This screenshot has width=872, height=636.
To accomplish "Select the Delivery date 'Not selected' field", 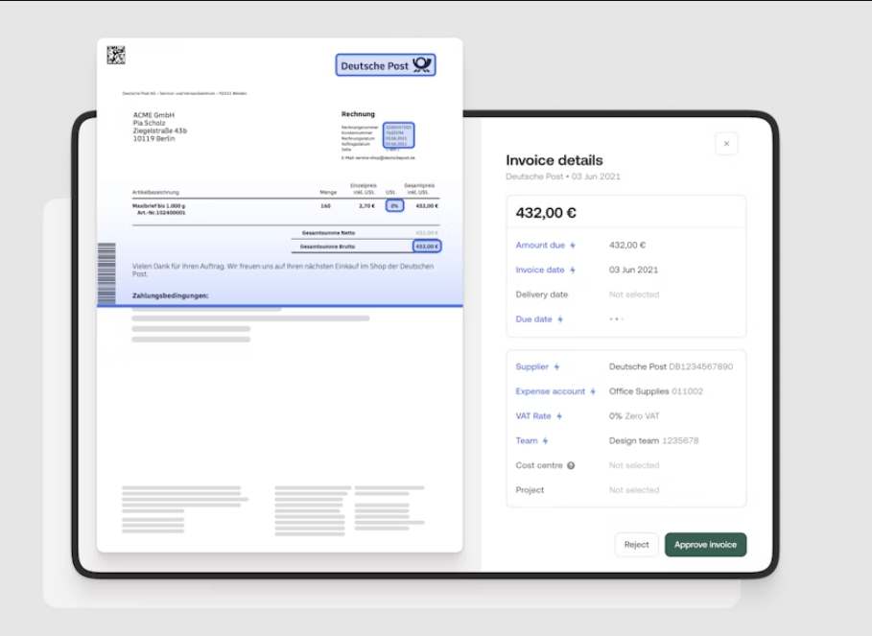I will 634,294.
